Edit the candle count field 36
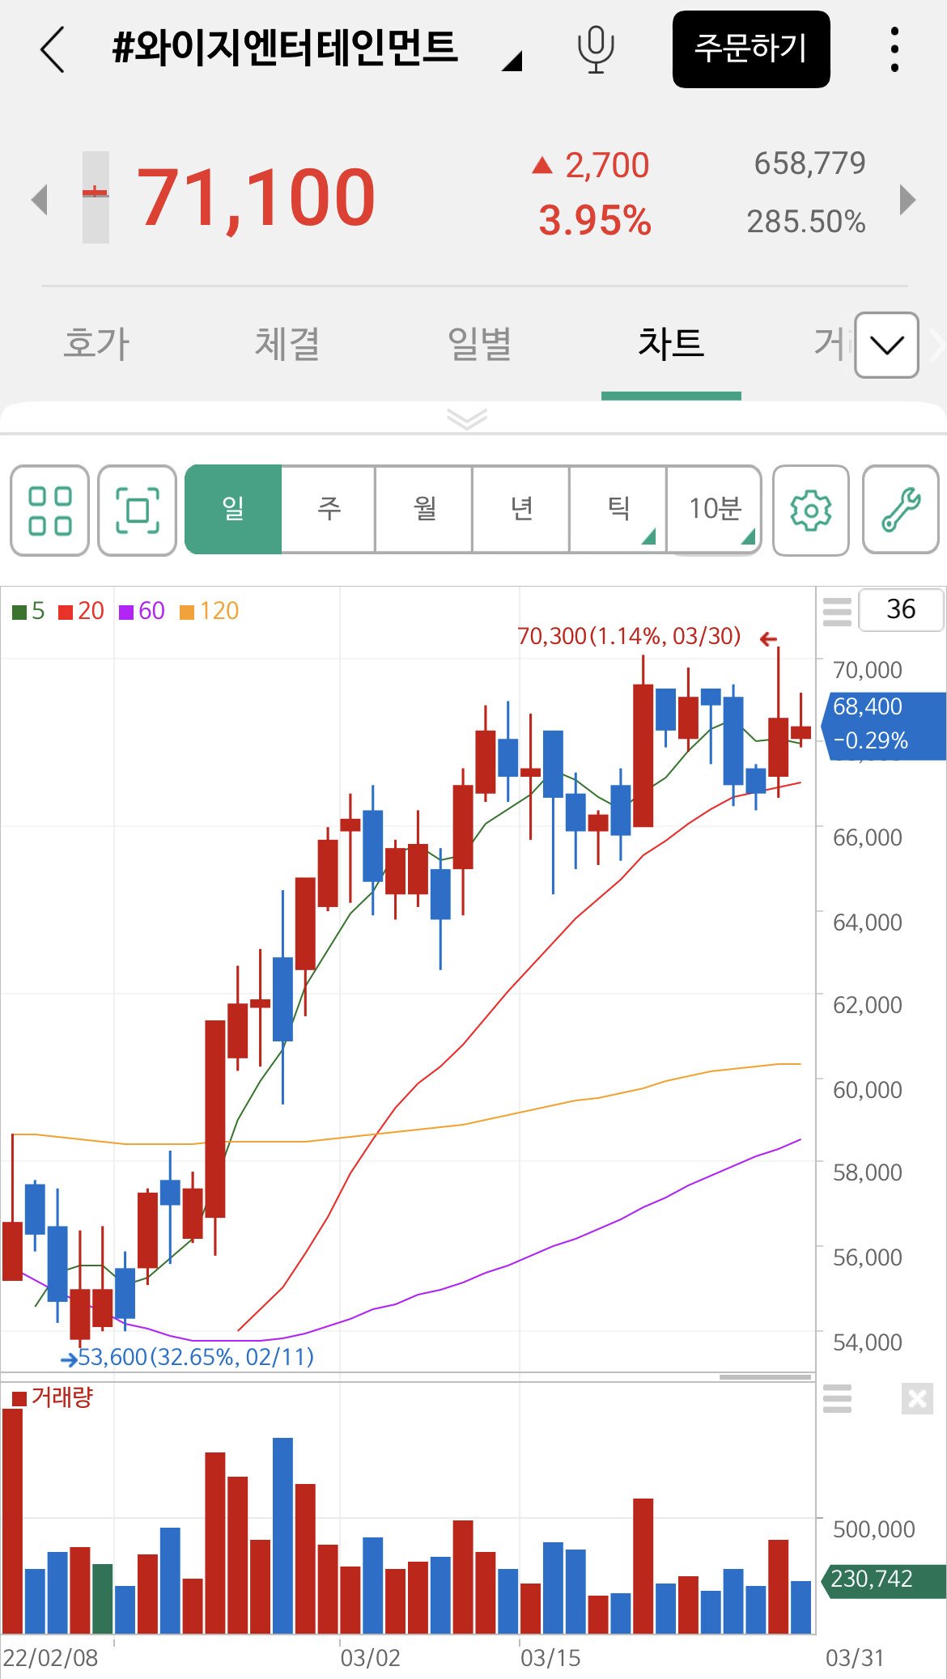The width and height of the screenshot is (947, 1679). coord(901,609)
